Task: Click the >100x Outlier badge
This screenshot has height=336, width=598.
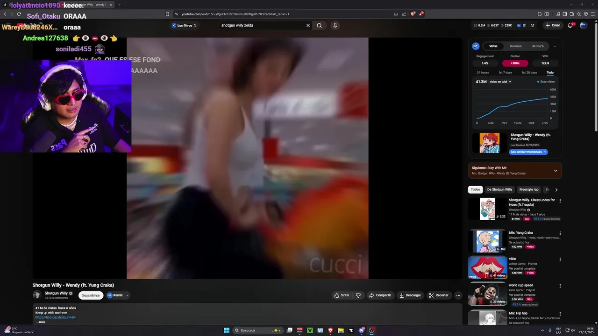Action: pyautogui.click(x=515, y=63)
